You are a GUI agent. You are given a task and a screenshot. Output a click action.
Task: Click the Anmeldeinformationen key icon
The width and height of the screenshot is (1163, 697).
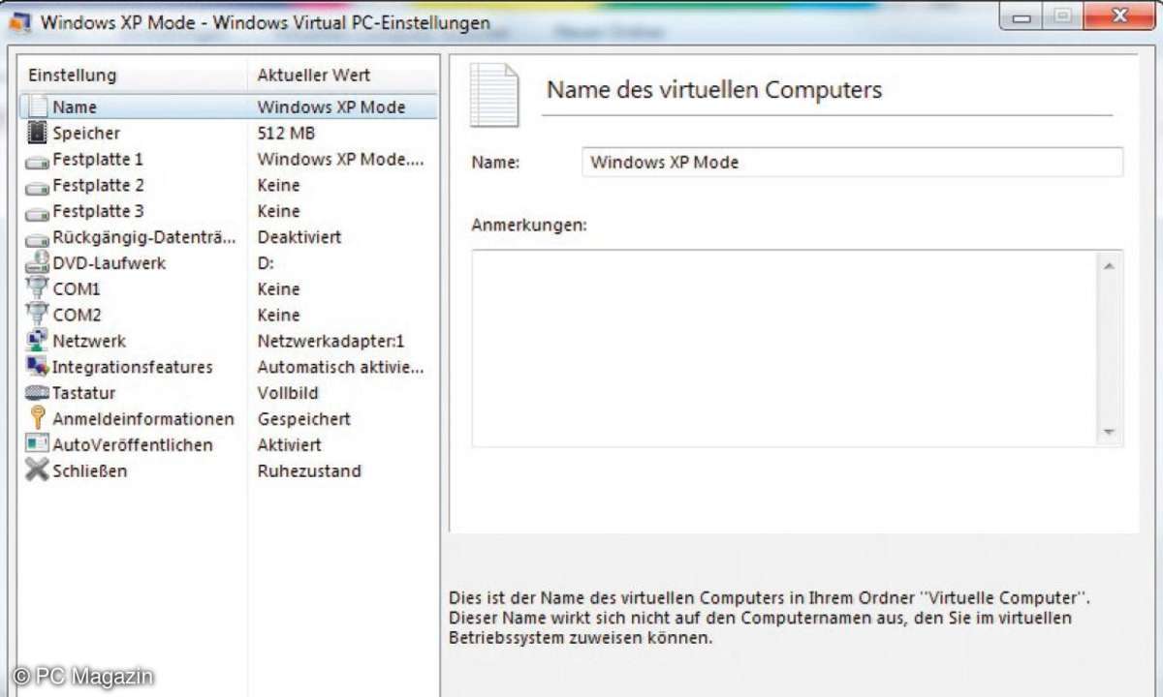[37, 418]
